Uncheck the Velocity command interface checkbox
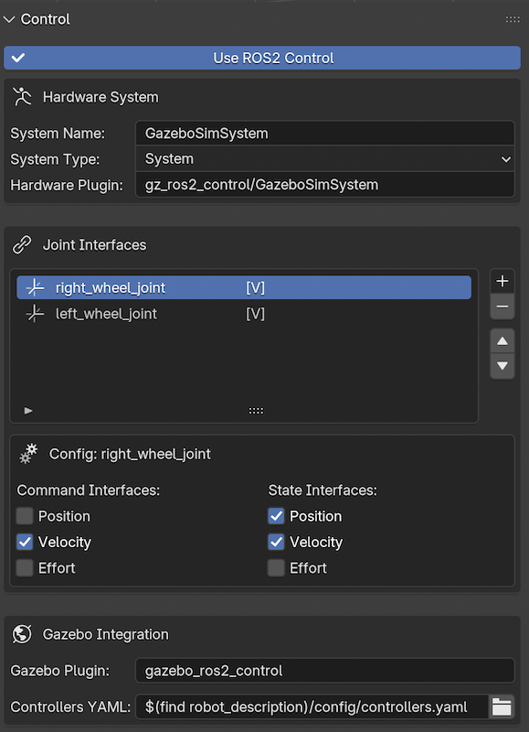Image resolution: width=529 pixels, height=732 pixels. point(25,542)
